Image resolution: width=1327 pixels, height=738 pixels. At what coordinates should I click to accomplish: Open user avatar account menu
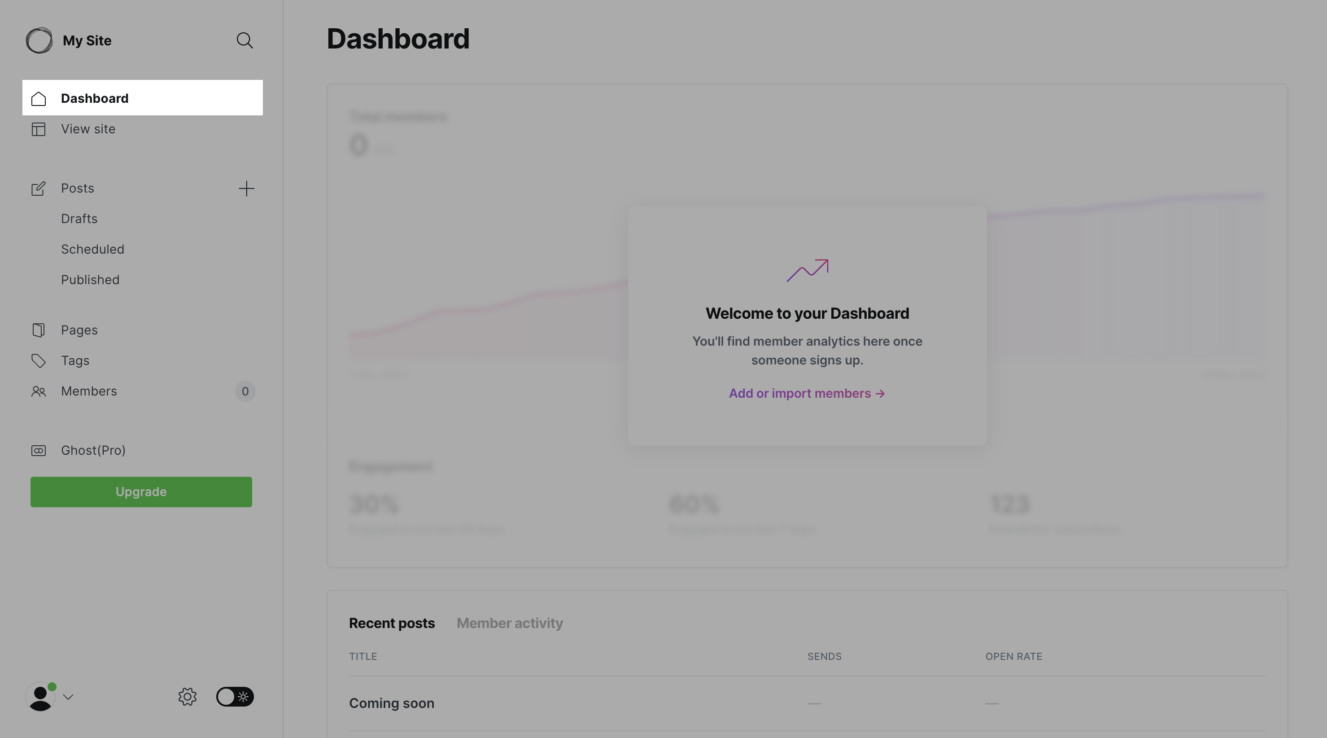click(x=40, y=697)
